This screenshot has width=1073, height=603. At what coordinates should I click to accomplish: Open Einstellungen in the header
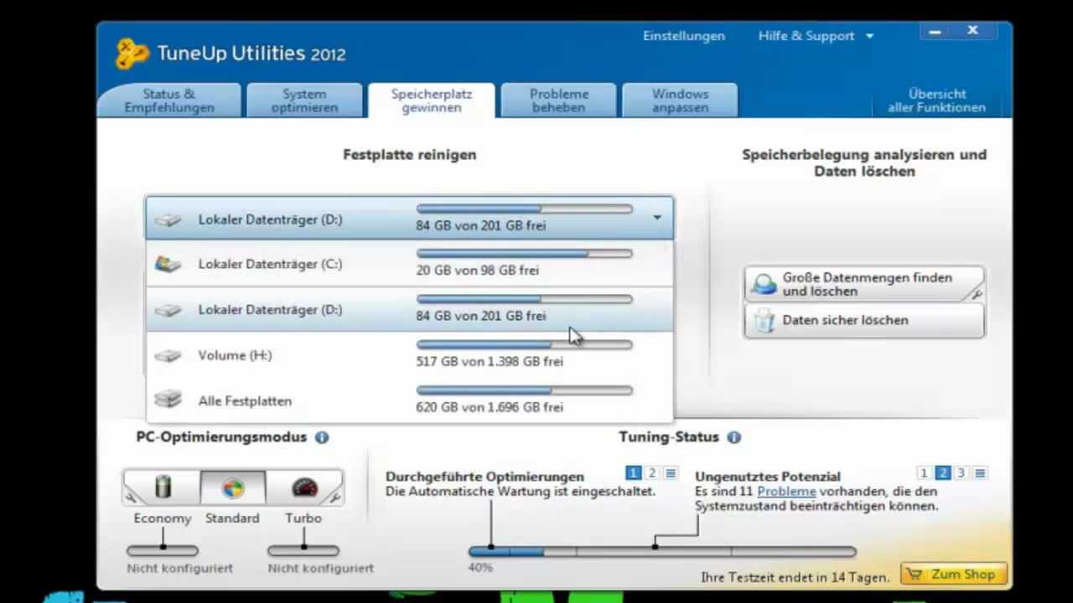(x=684, y=36)
